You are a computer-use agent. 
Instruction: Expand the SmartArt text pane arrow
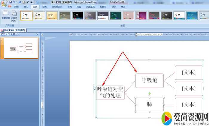(x=94, y=88)
